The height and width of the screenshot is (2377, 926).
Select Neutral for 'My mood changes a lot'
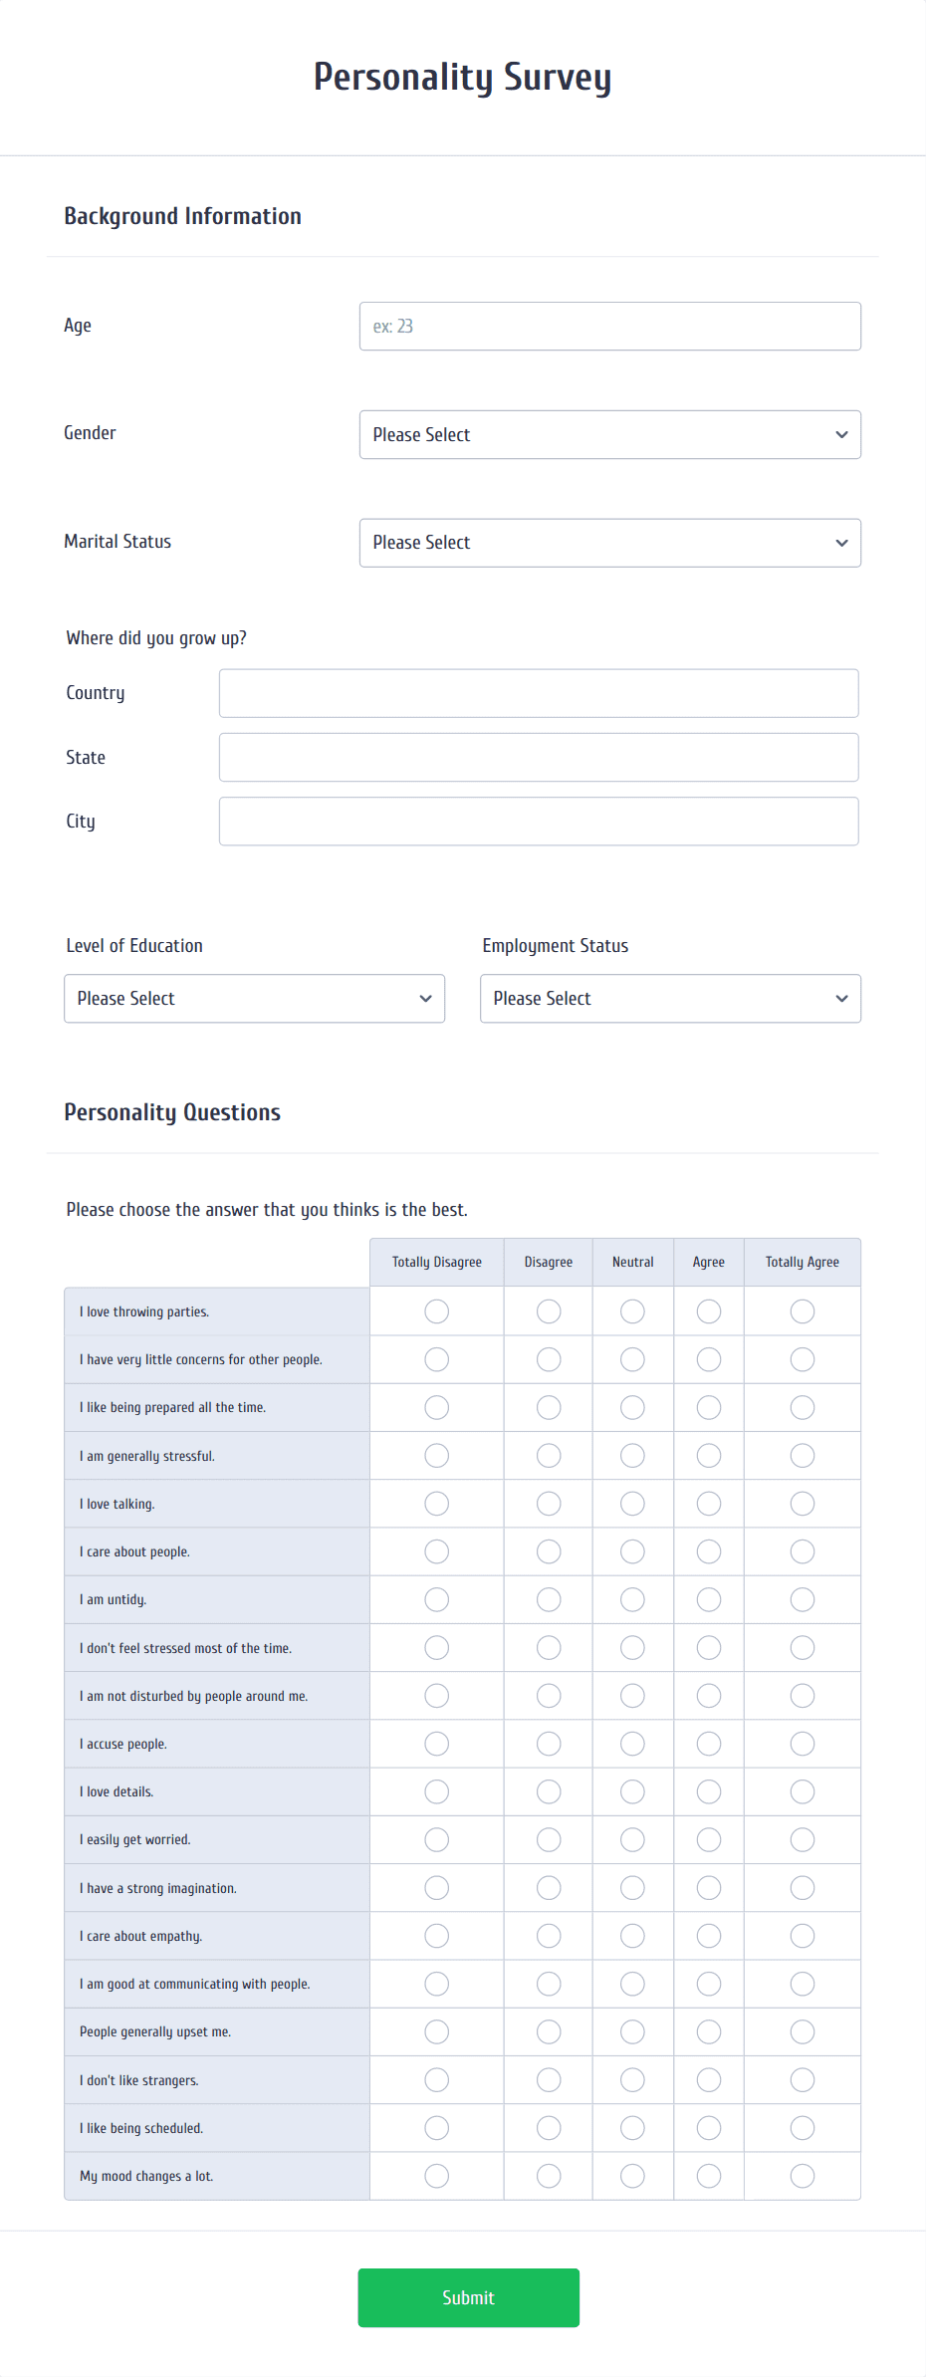click(x=632, y=2175)
